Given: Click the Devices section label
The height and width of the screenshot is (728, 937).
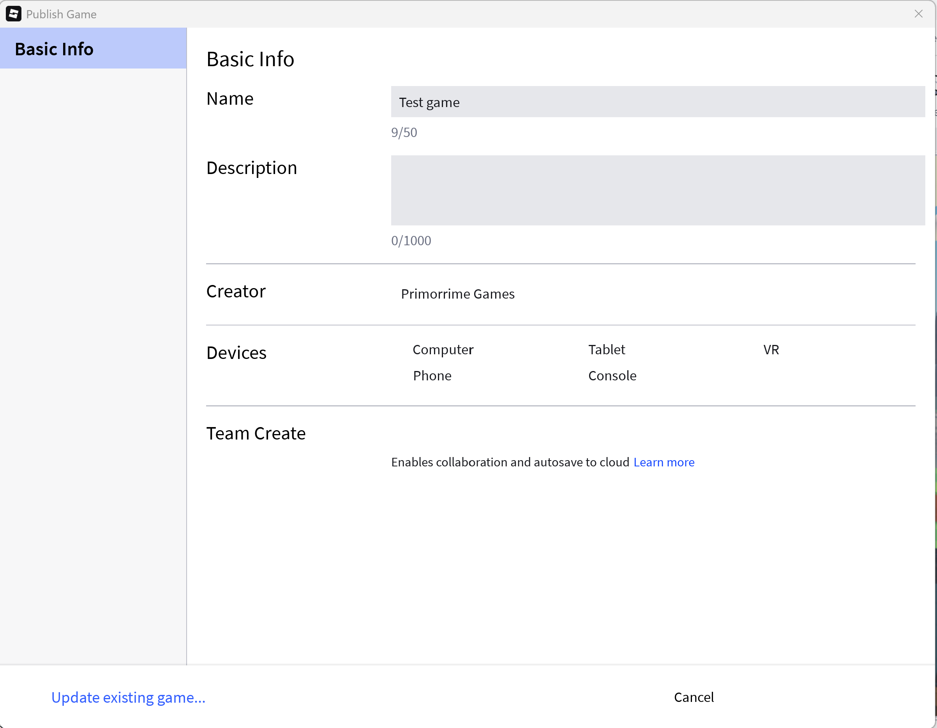Looking at the screenshot, I should pyautogui.click(x=236, y=353).
